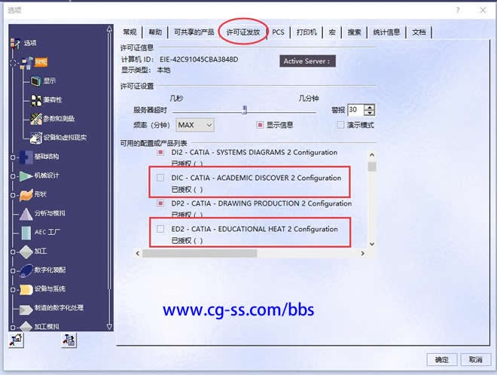Open the Display settings icon
Screen dimensions: 497x375
(36, 81)
